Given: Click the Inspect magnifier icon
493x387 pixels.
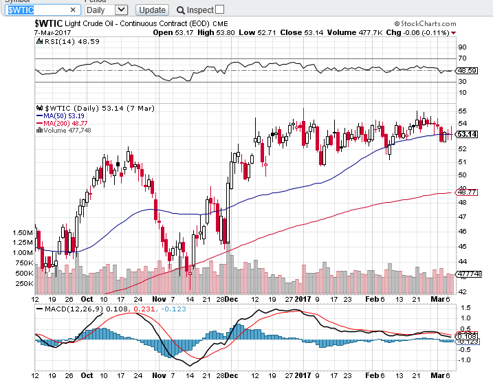Looking at the screenshot, I should pyautogui.click(x=180, y=10).
